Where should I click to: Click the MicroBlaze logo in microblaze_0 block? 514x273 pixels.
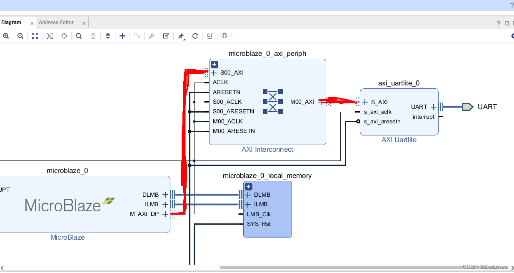tap(70, 205)
